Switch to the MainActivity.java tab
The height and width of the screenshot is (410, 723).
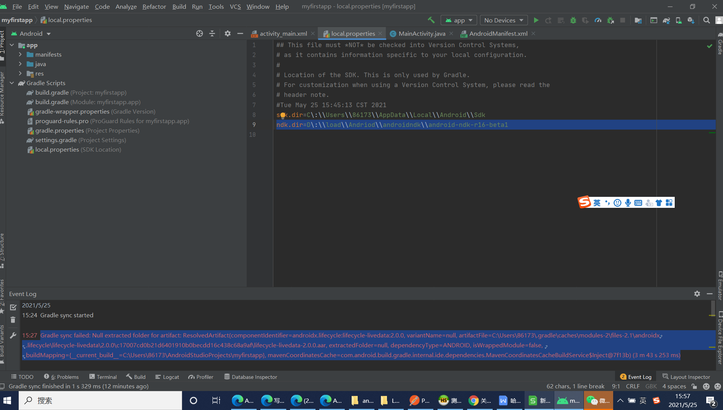422,33
